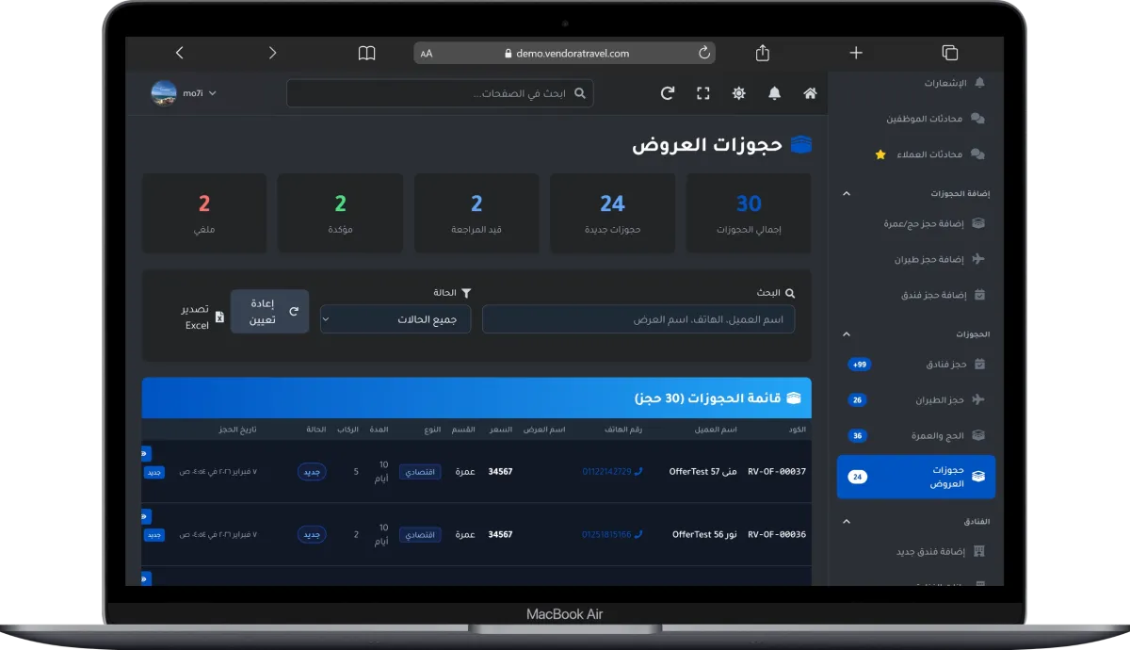
Task: Click the refresh icon in the app header
Action: point(668,93)
